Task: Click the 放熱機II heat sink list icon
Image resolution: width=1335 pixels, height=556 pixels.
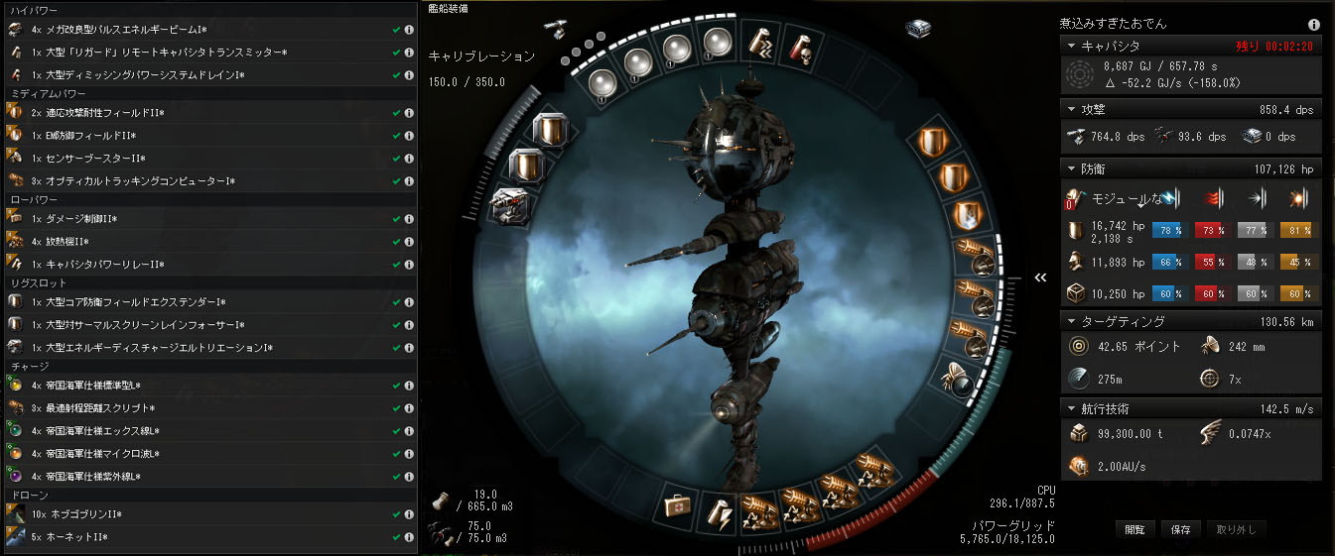Action: click(x=15, y=241)
